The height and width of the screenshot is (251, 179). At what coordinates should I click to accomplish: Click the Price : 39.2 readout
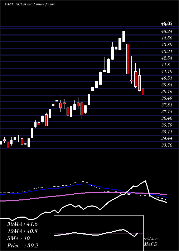(23, 246)
